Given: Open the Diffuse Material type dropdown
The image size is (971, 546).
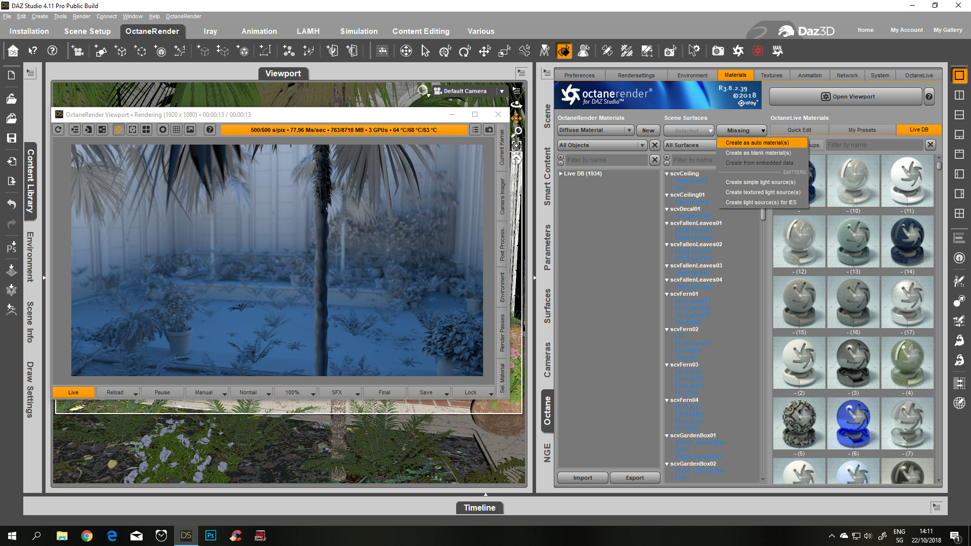Looking at the screenshot, I should click(x=596, y=130).
